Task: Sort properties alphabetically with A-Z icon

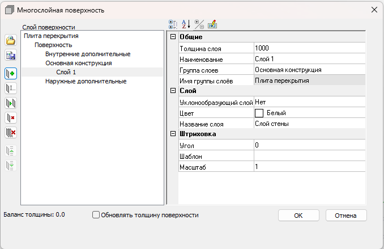Action: (x=186, y=24)
